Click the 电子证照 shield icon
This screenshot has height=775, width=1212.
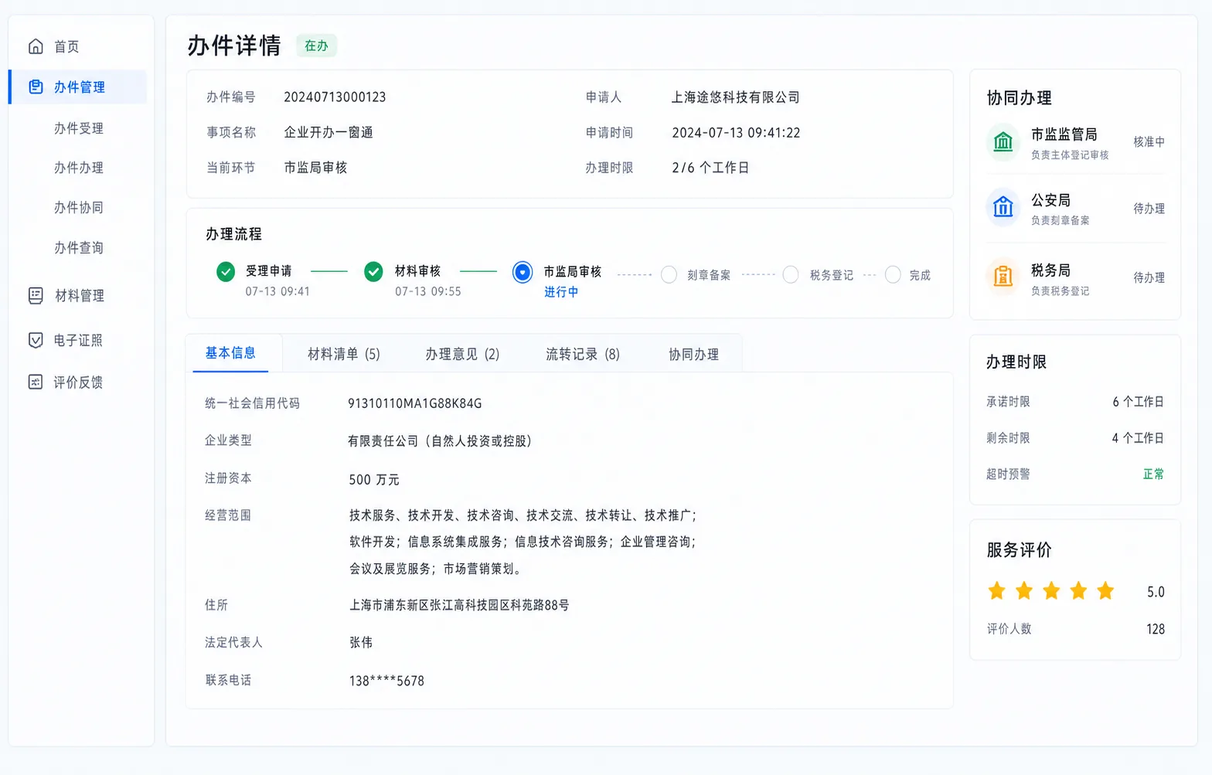(36, 340)
